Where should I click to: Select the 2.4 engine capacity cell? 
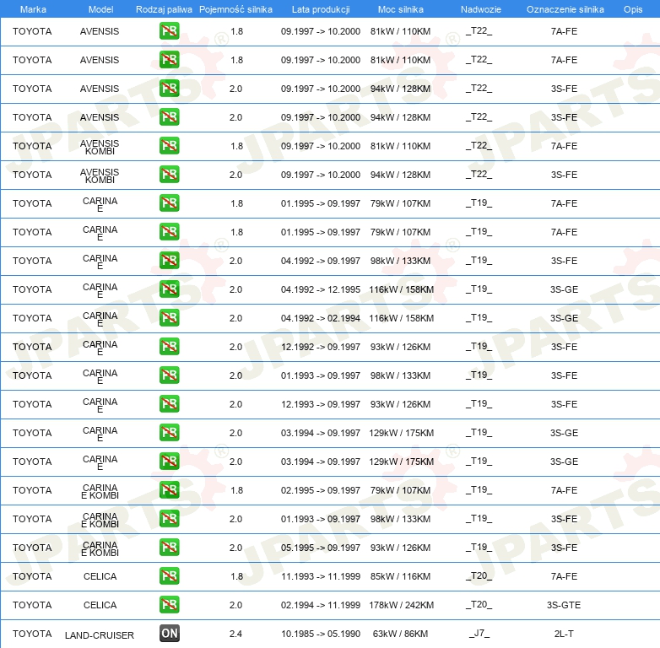(235, 634)
